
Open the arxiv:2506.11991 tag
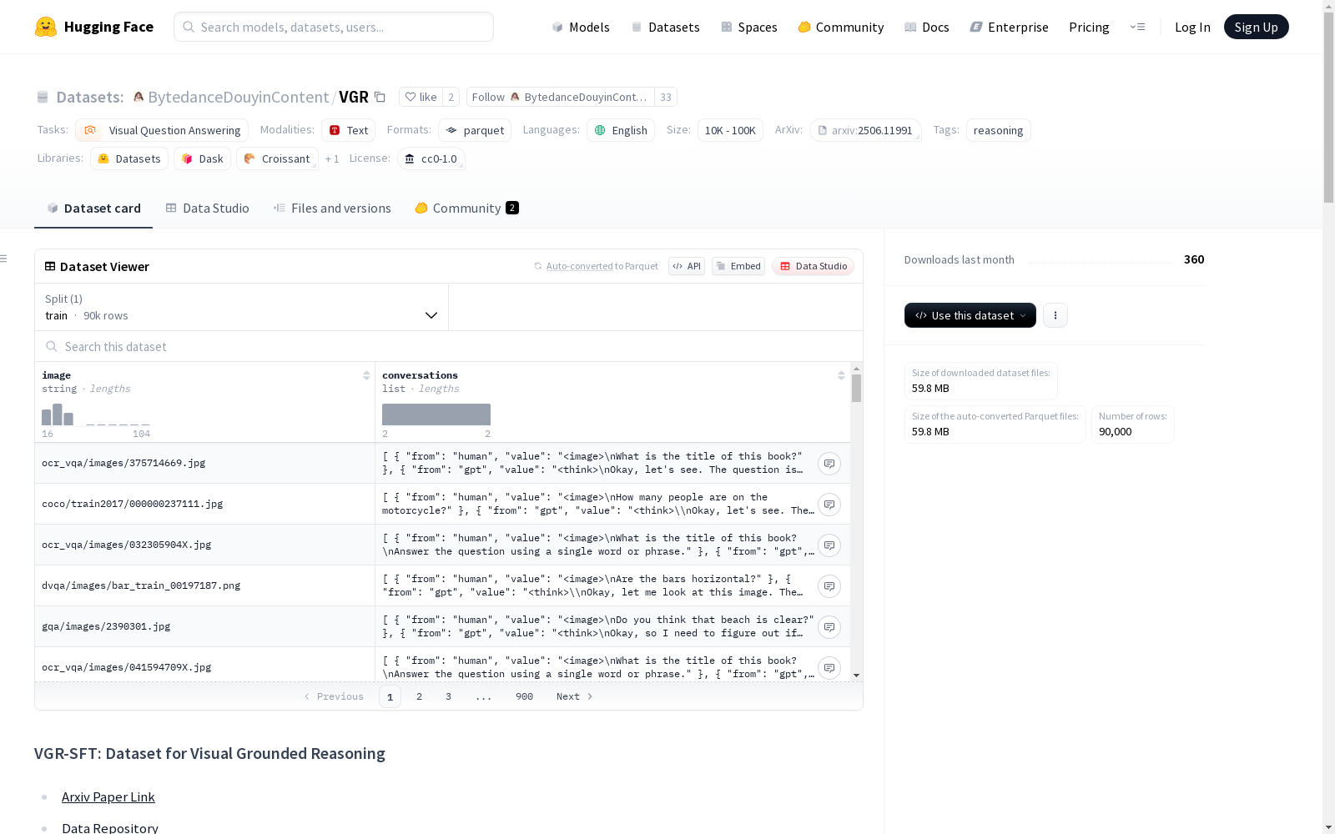pyautogui.click(x=865, y=130)
